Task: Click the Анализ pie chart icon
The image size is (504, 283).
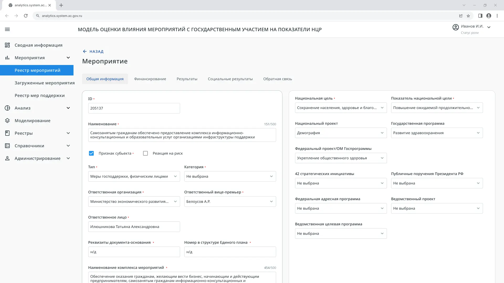Action: click(7, 108)
